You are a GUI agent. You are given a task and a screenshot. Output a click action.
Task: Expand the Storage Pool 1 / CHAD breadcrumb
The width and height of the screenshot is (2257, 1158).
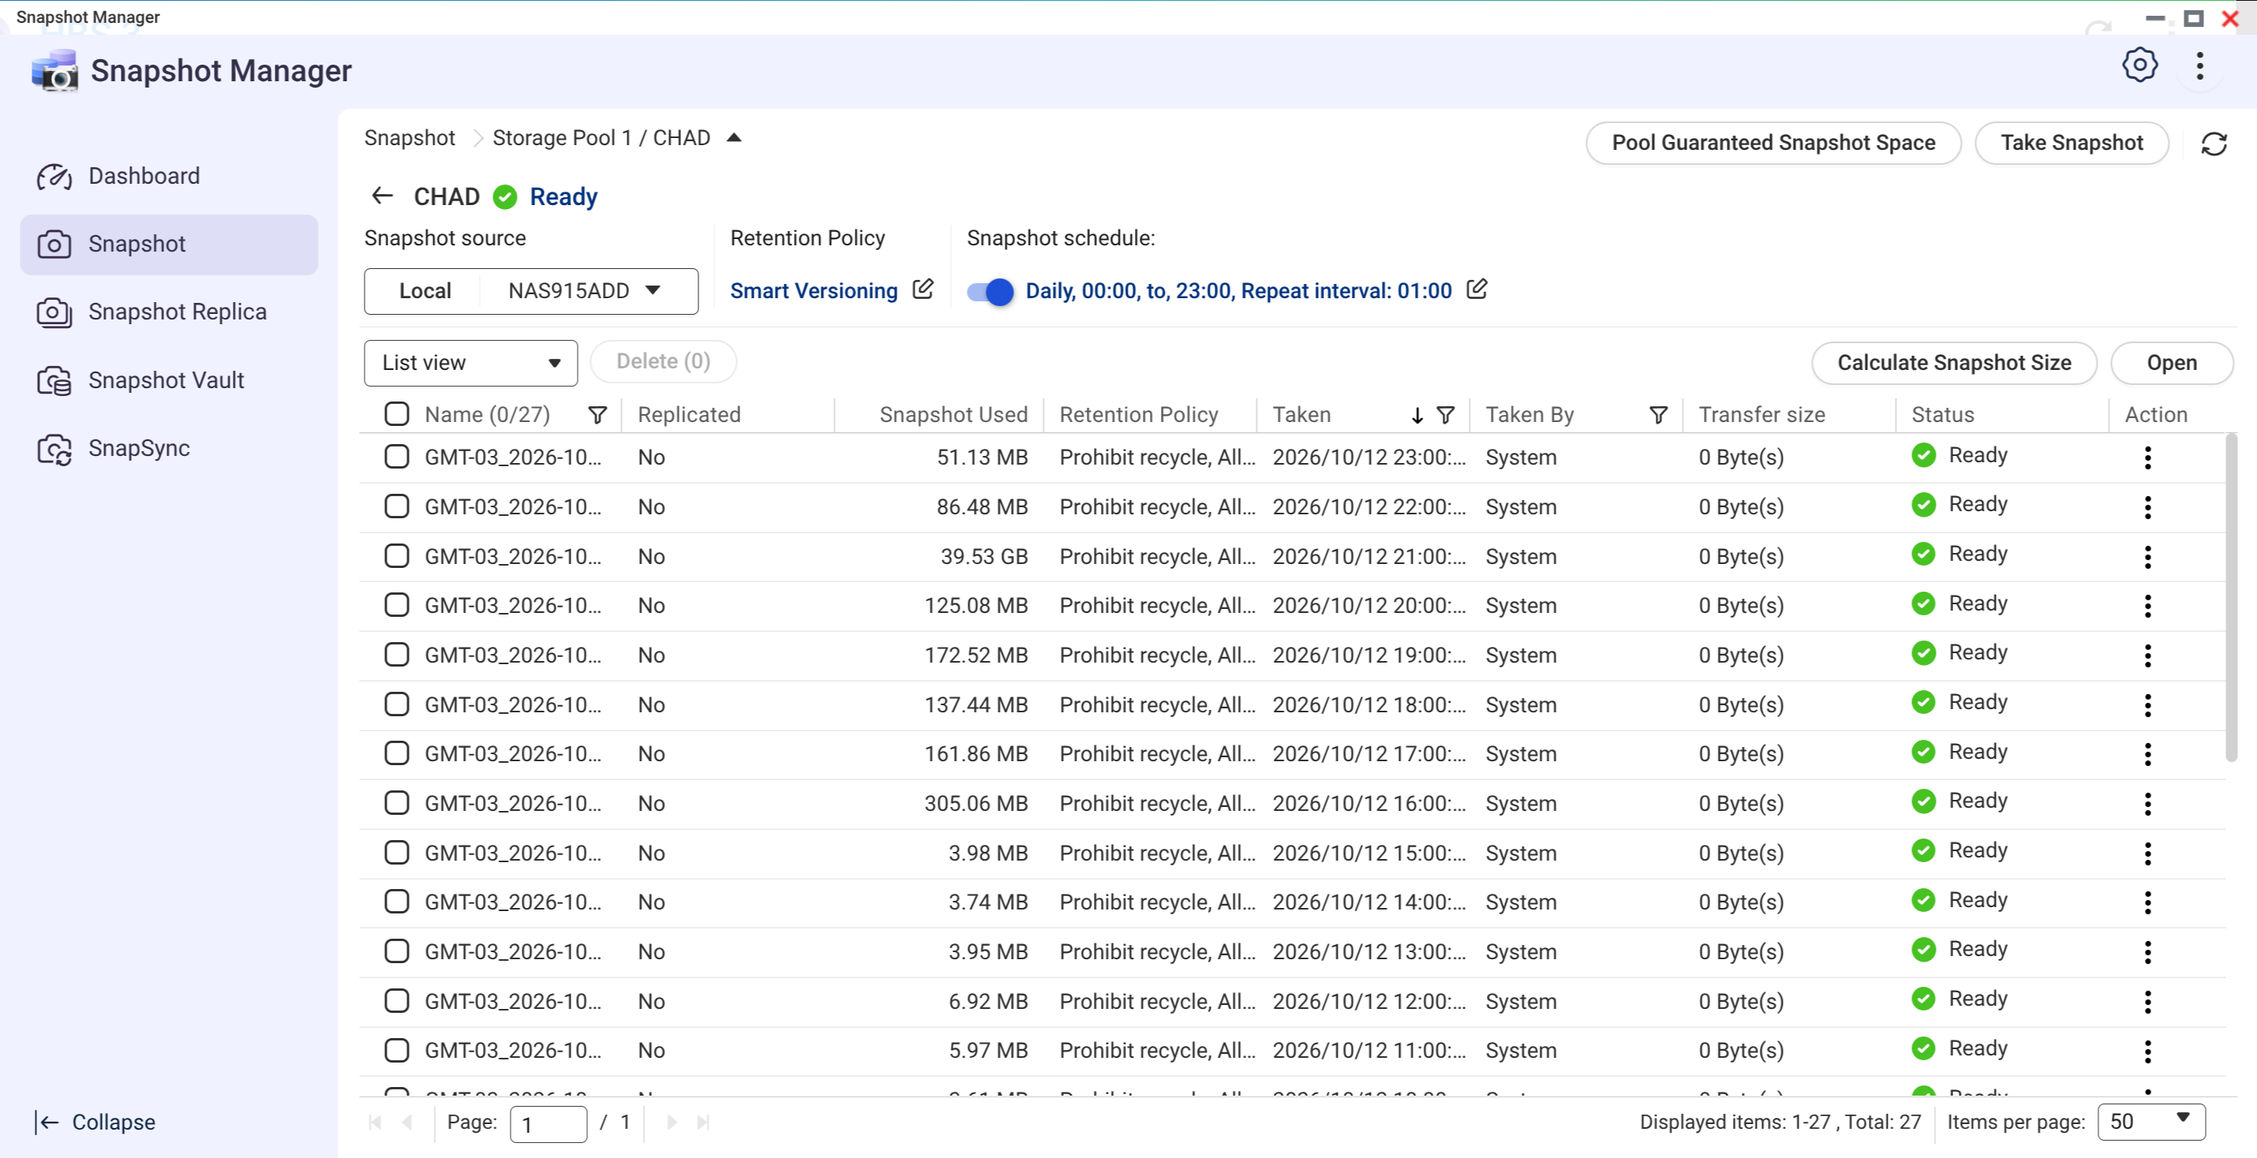pos(734,137)
